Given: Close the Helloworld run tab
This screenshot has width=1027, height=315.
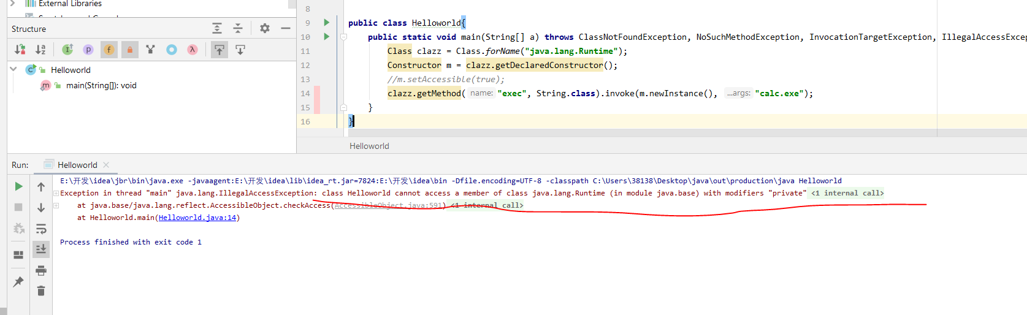Looking at the screenshot, I should coord(106,165).
